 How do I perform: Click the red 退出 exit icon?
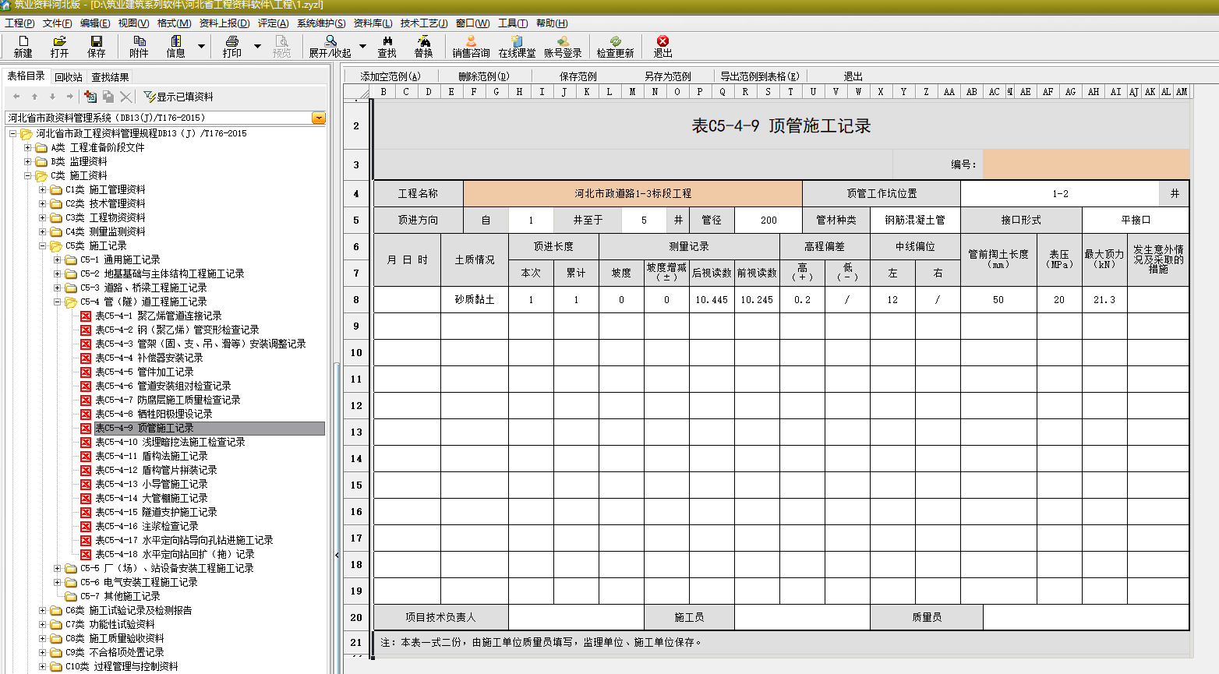[662, 46]
